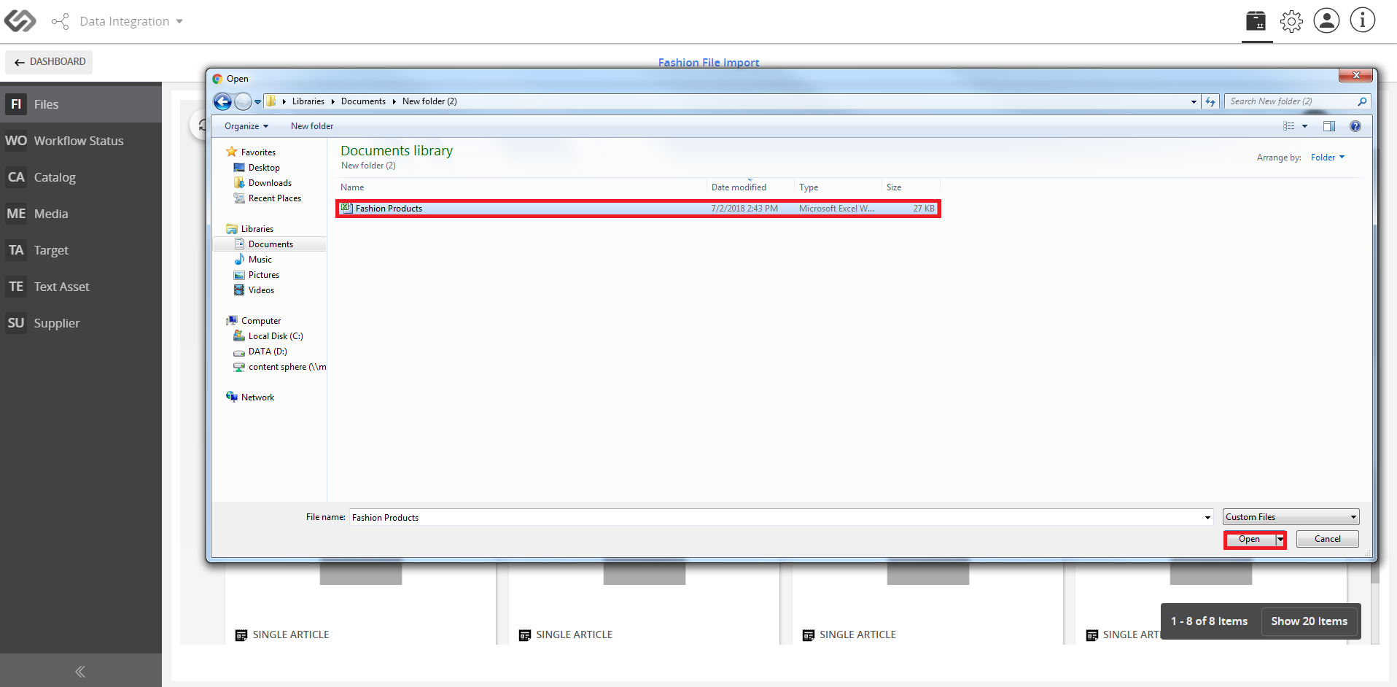Select Documents library in tree

271,244
